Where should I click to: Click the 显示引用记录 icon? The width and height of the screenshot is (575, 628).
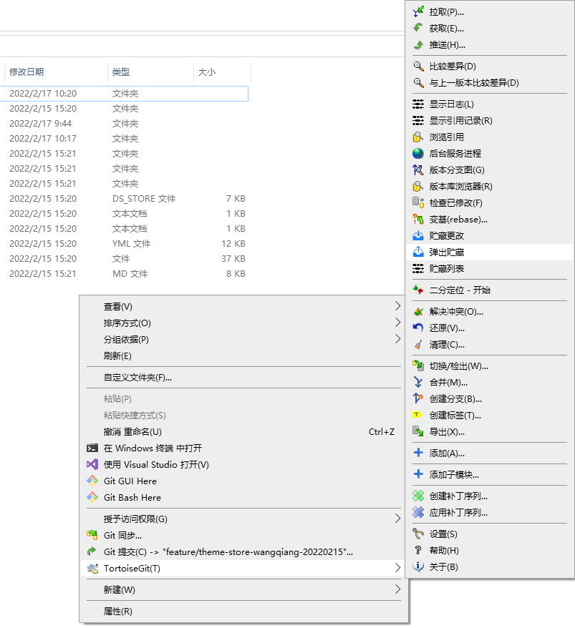pyautogui.click(x=418, y=121)
